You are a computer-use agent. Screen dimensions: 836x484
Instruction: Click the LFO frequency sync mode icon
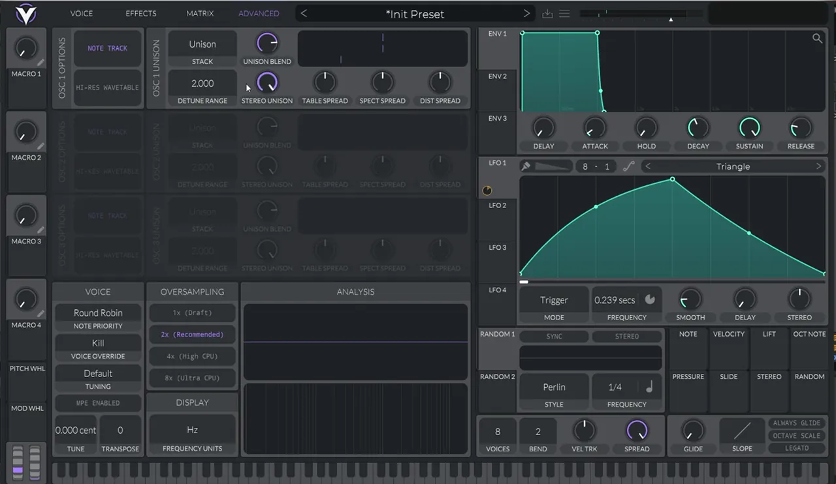(650, 299)
